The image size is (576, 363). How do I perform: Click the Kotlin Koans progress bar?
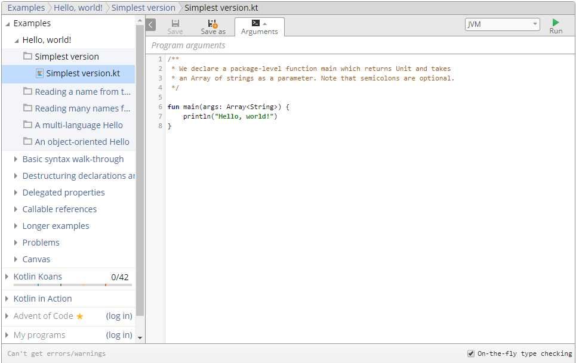coord(72,284)
